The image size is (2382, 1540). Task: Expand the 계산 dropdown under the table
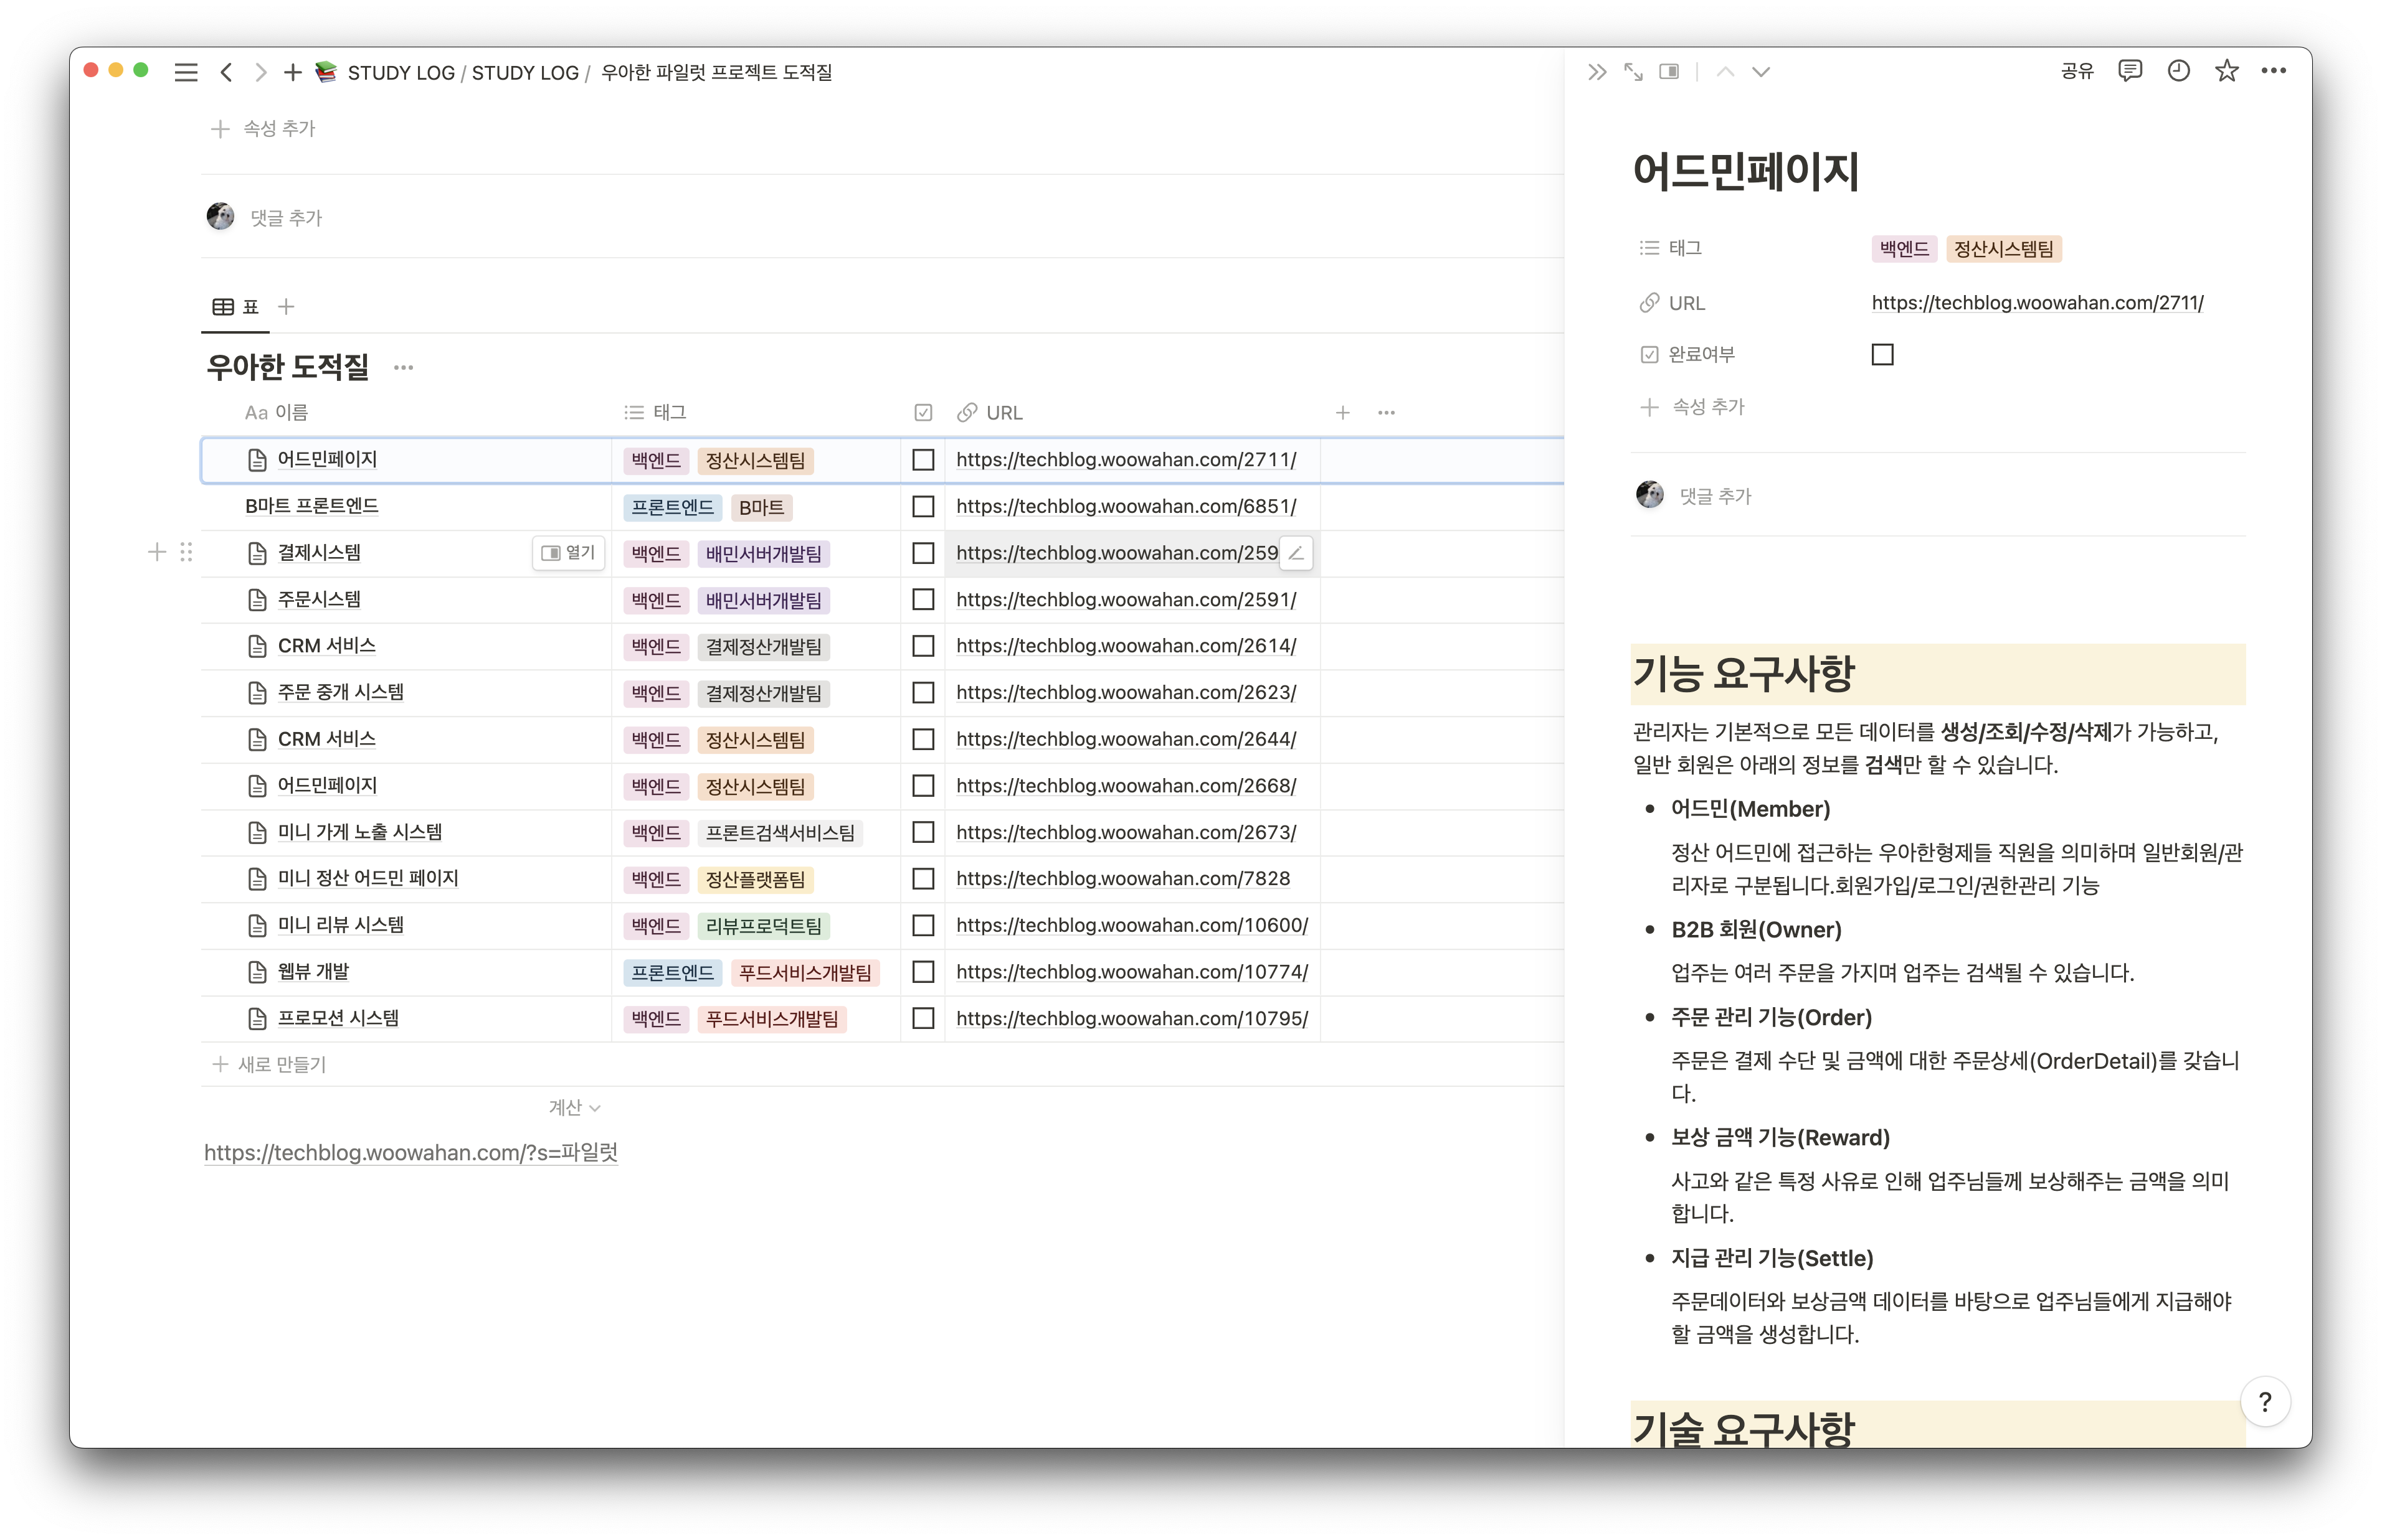574,1107
